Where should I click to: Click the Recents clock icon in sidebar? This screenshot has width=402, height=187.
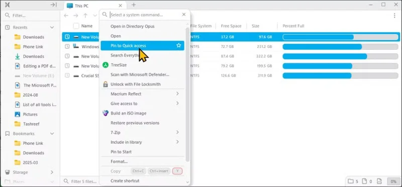coord(8,28)
